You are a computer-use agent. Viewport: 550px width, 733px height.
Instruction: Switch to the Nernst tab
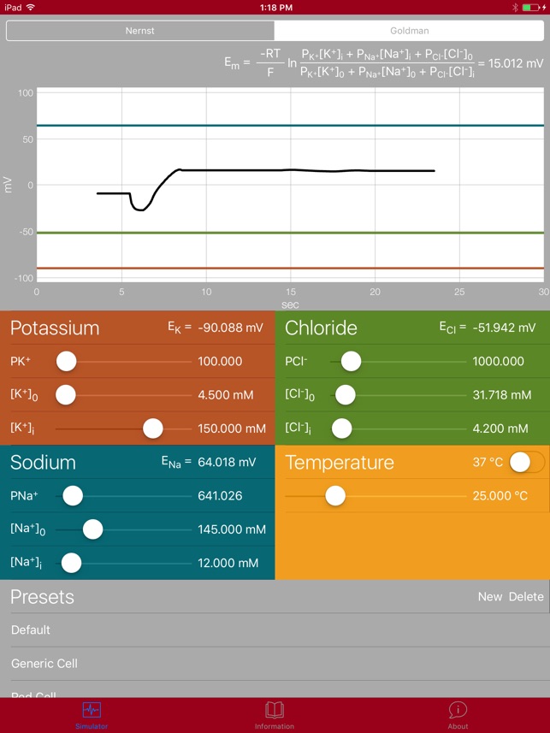(x=139, y=30)
